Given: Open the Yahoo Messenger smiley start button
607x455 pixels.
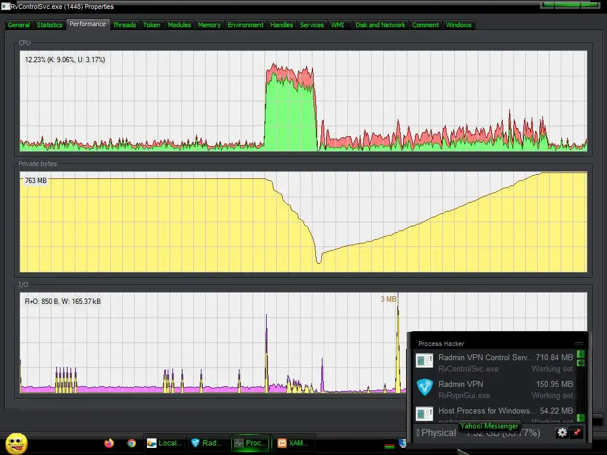Looking at the screenshot, I should click(17, 443).
